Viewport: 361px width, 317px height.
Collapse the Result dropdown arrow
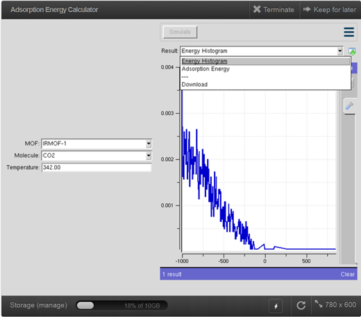click(x=339, y=51)
